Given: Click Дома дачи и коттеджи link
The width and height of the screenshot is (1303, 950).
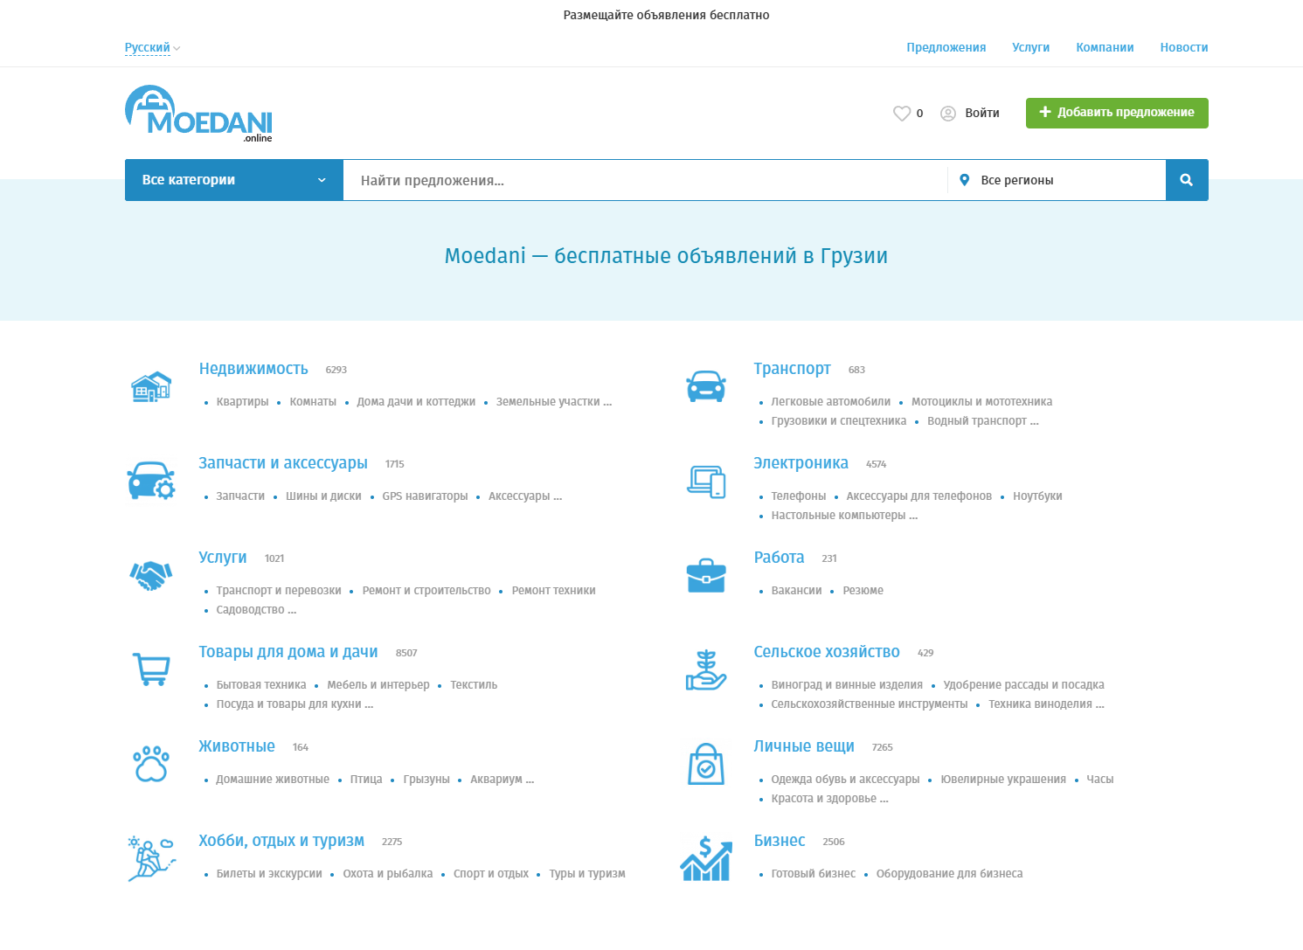Looking at the screenshot, I should coord(416,402).
